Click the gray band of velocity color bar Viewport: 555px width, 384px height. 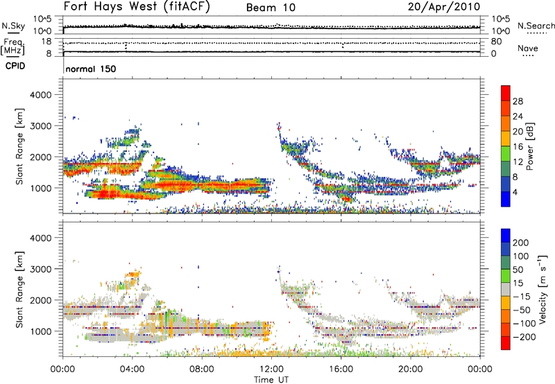click(x=506, y=289)
